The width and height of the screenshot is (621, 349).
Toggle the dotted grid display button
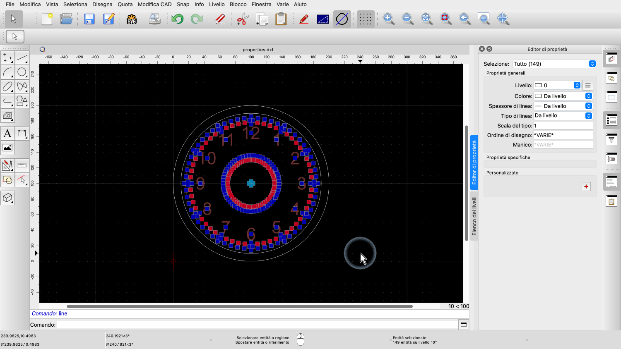[365, 19]
